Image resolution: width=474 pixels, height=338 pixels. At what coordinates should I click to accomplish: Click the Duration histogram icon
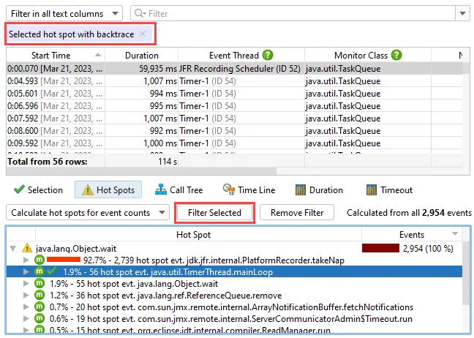tap(301, 190)
